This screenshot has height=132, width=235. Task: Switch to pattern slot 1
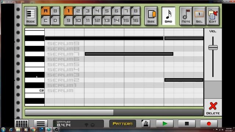click(69, 11)
